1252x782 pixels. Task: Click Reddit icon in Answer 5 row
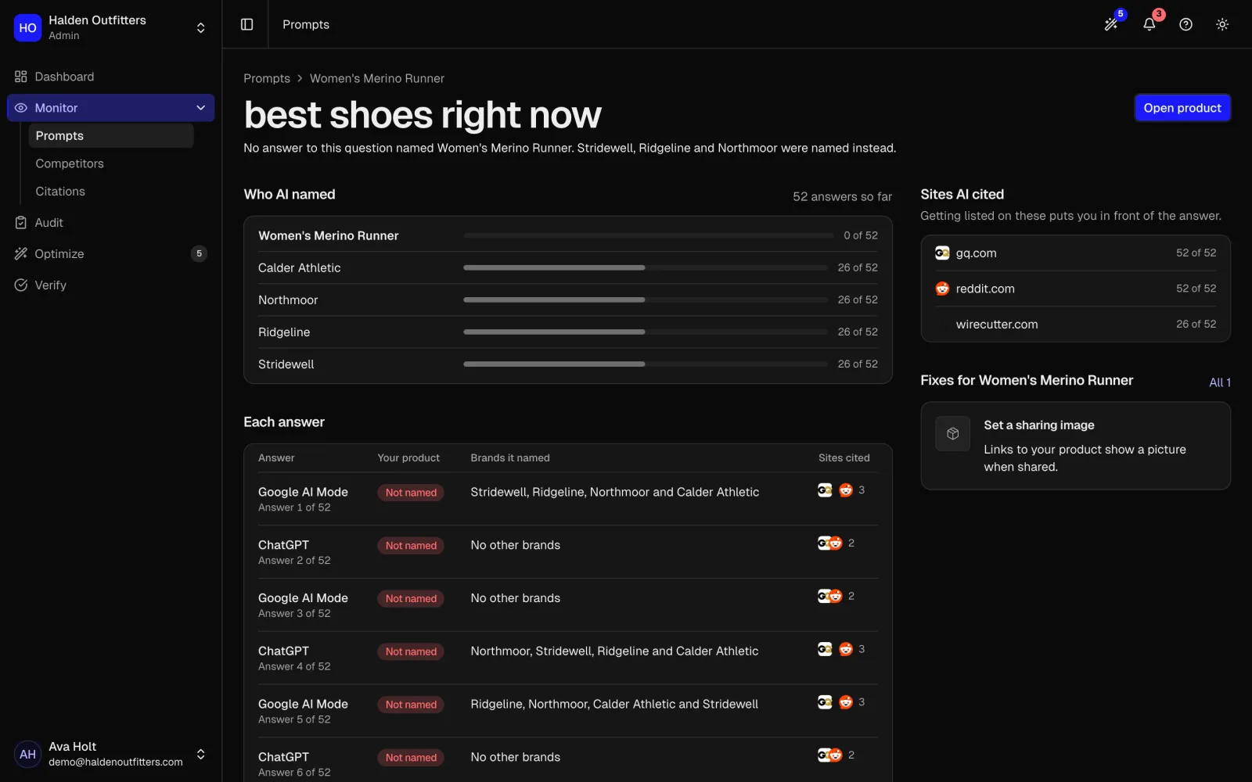point(845,702)
